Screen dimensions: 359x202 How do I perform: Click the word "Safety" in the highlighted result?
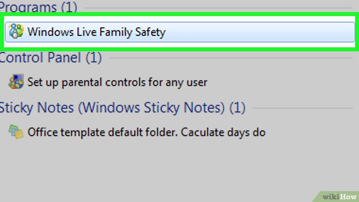[150, 33]
